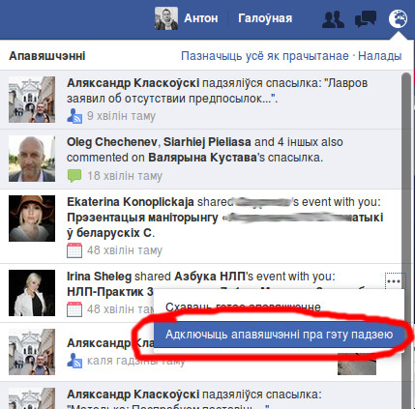Screen dimensions: 415x409
Task: Click Пазначыць усё як прачытанае link
Action: click(265, 56)
